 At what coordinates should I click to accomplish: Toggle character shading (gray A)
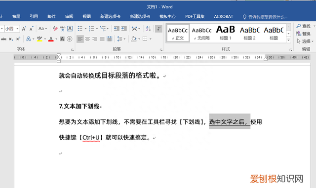[x=62, y=39]
